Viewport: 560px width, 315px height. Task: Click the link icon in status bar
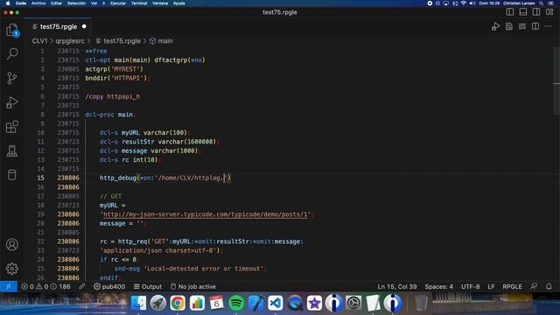[x=82, y=286]
